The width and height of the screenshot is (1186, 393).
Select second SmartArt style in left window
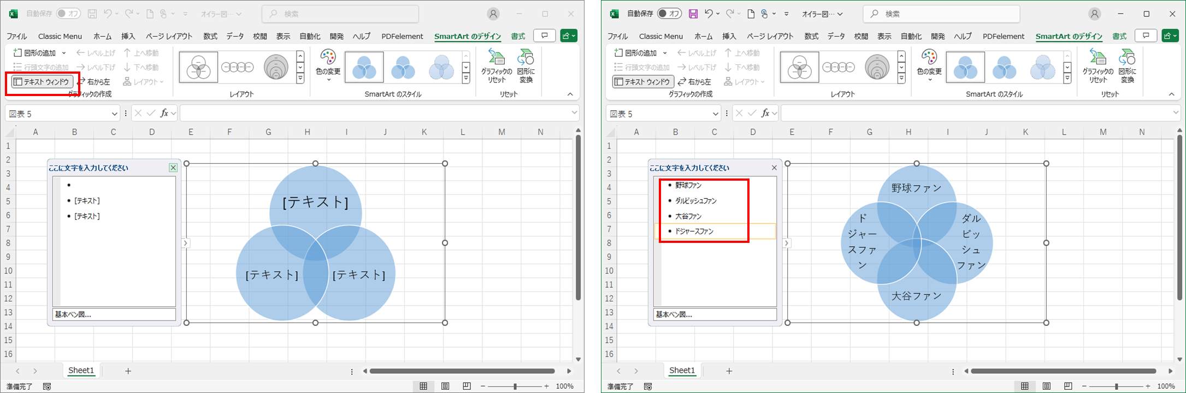coord(403,67)
